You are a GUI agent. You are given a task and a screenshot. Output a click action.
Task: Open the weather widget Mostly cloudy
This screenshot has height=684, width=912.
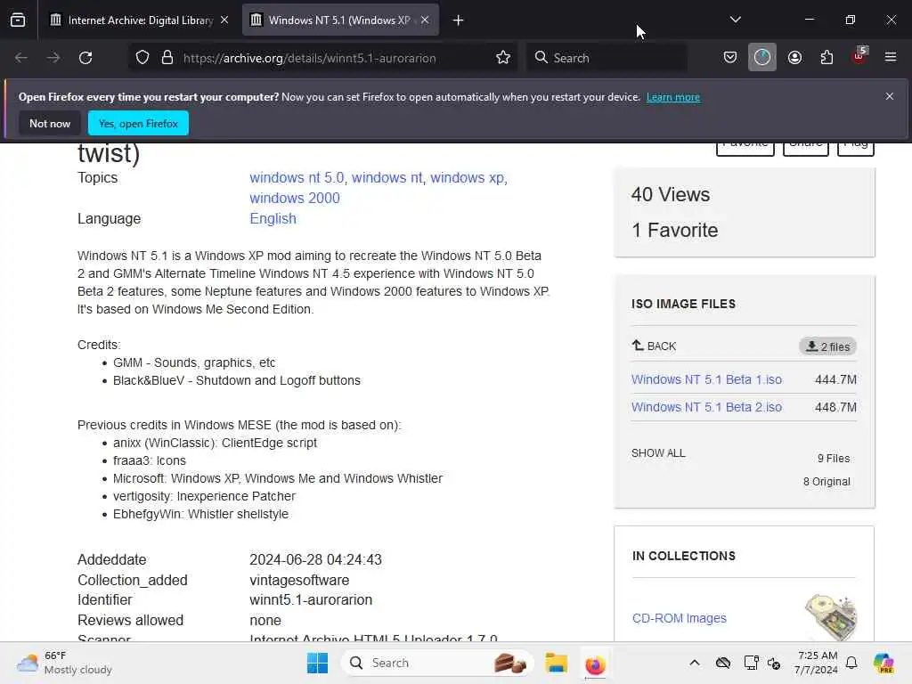[64, 663]
